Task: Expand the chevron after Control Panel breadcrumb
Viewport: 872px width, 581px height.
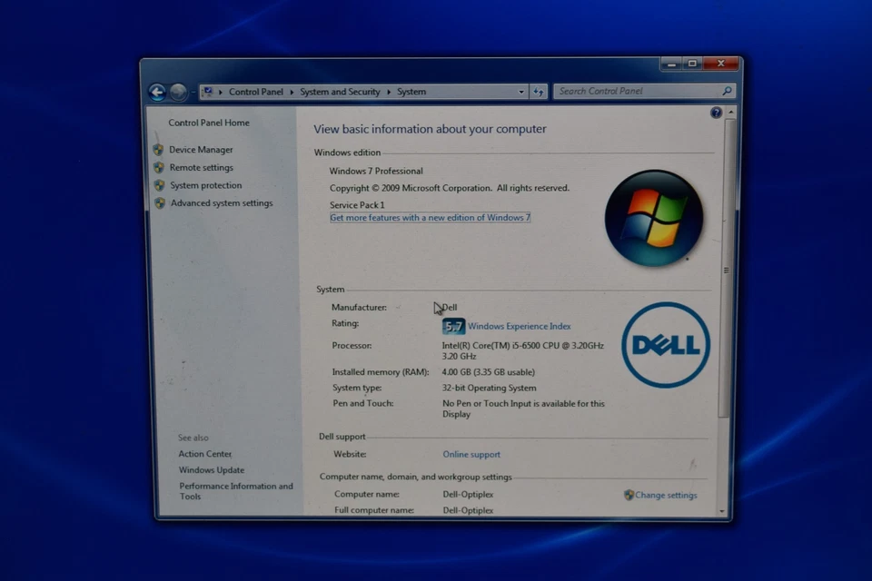Action: tap(292, 92)
